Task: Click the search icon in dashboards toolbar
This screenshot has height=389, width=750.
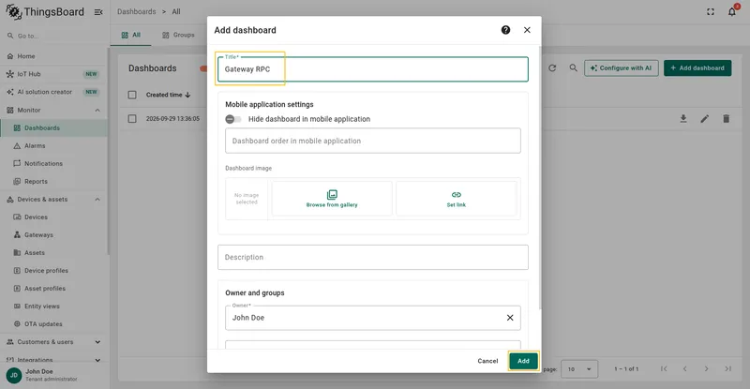Action: [573, 67]
